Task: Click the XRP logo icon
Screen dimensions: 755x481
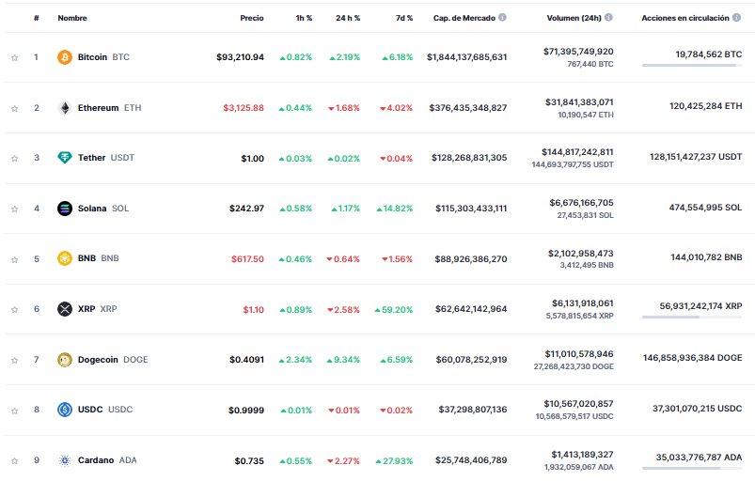Action: tap(65, 309)
